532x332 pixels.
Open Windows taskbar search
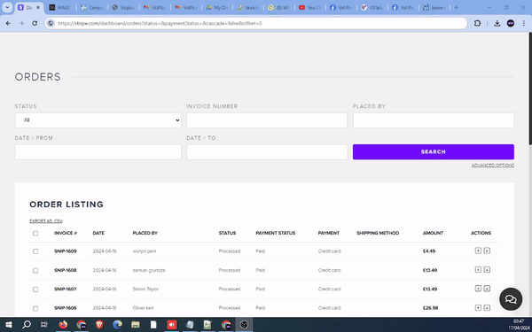[x=27, y=325]
